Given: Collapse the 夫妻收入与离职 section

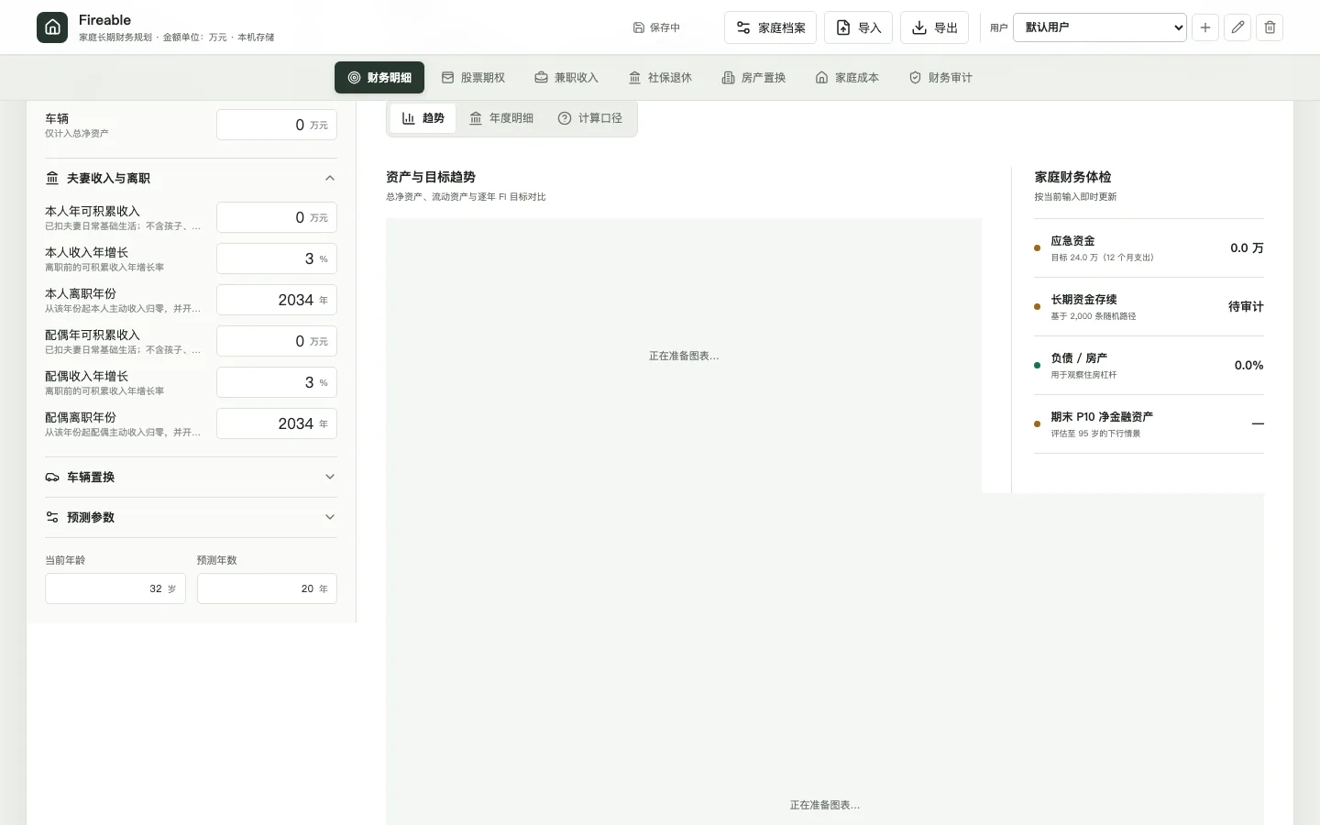Looking at the screenshot, I should pos(191,179).
